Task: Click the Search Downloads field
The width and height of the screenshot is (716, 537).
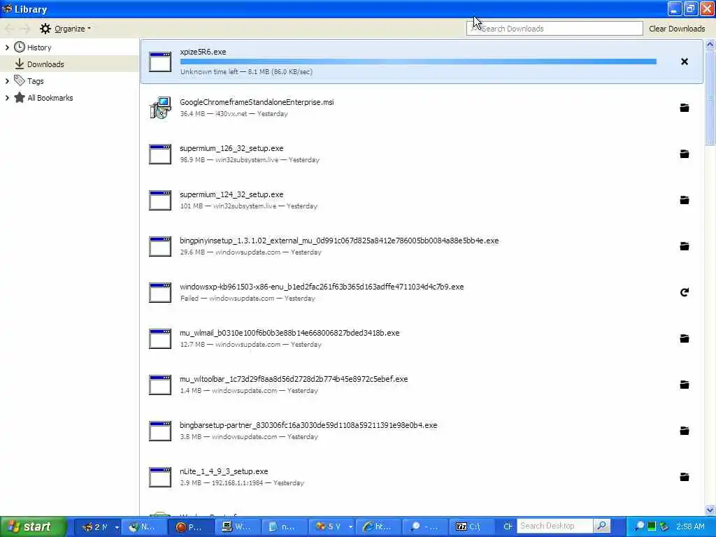Action: coord(554,29)
